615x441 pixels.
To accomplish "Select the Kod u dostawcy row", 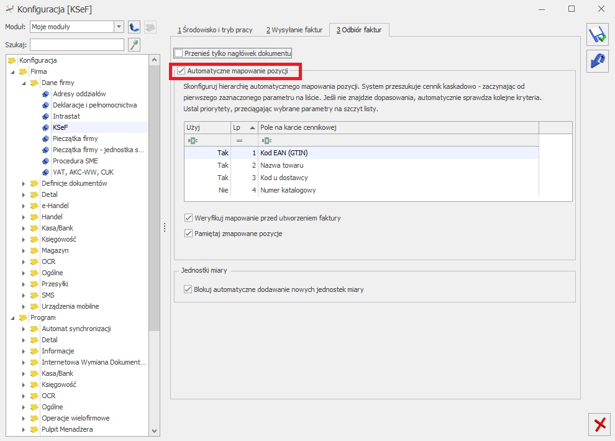I will tap(361, 178).
